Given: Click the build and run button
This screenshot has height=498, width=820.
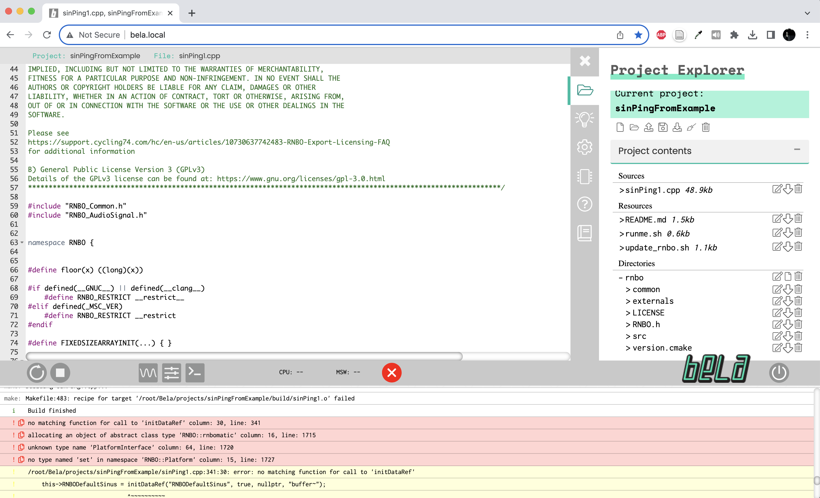Looking at the screenshot, I should point(37,373).
